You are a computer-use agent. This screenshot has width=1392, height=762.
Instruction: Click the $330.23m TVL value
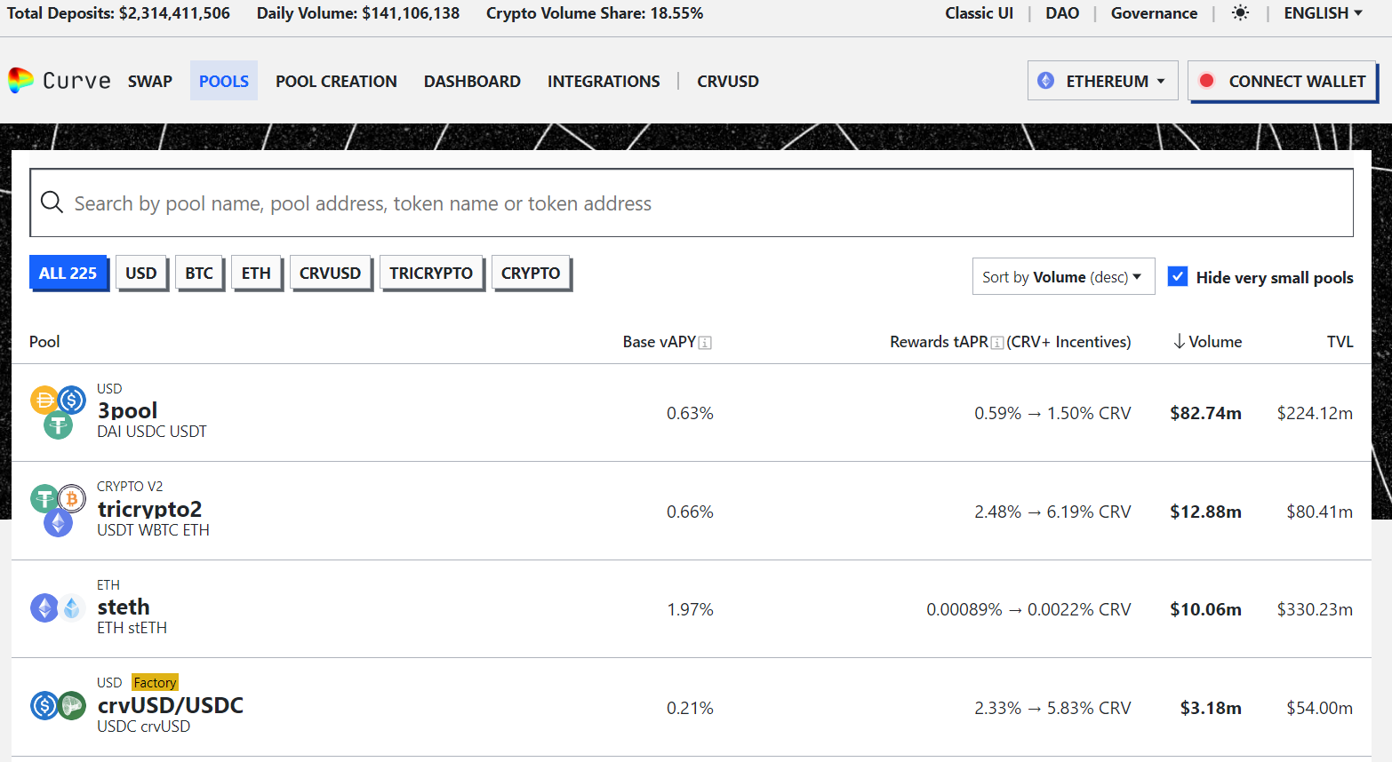(1315, 609)
